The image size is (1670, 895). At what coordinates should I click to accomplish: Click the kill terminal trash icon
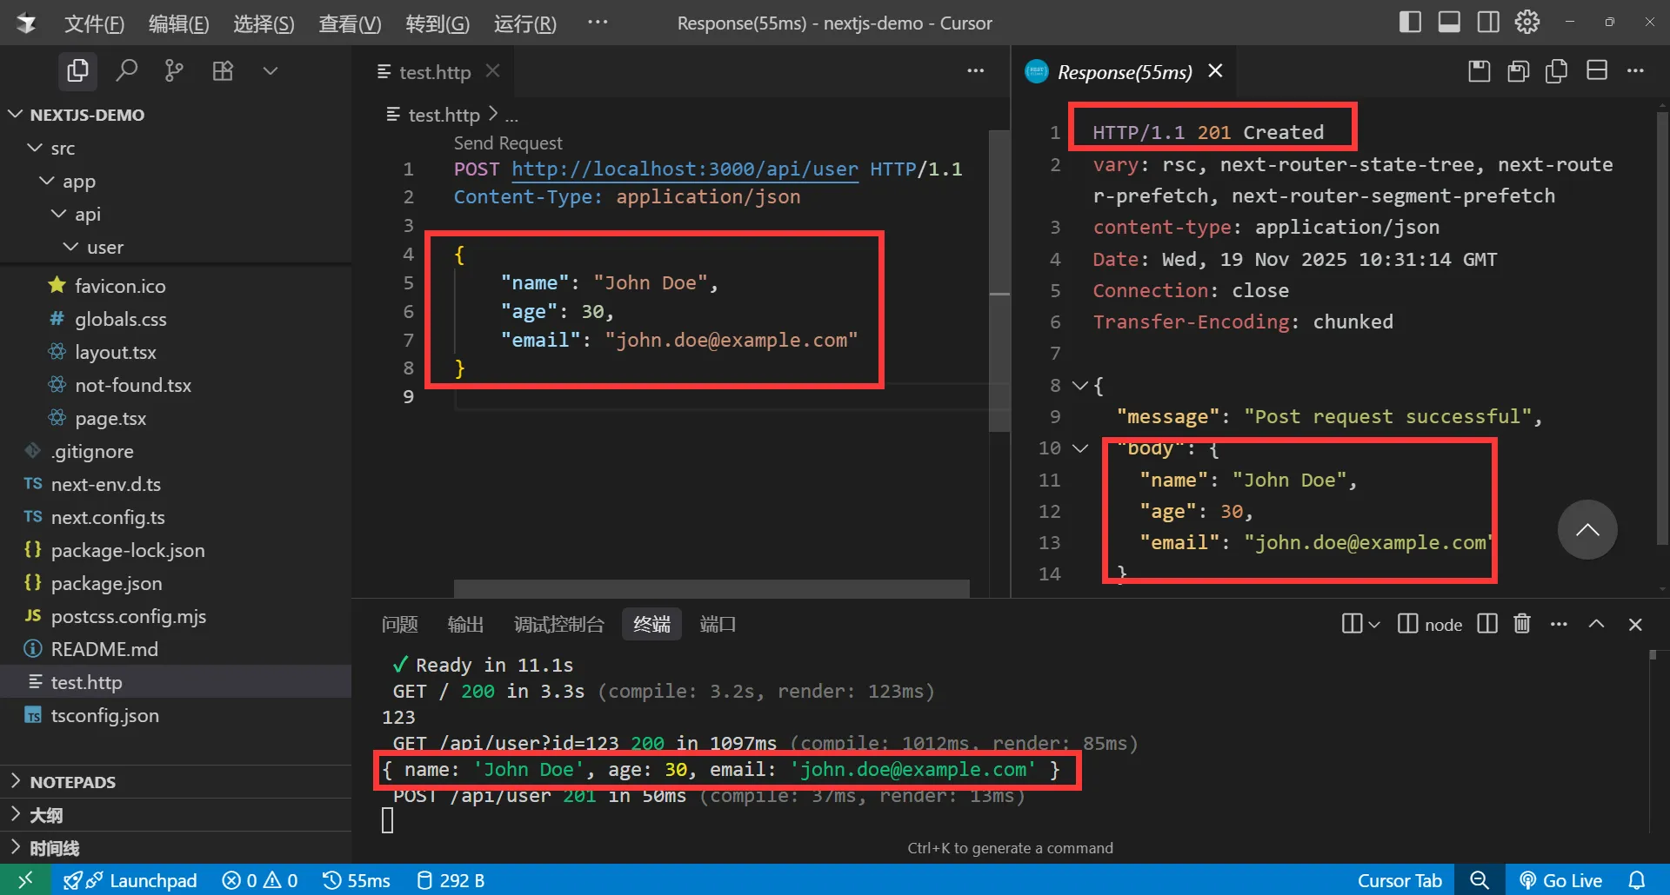pos(1522,624)
